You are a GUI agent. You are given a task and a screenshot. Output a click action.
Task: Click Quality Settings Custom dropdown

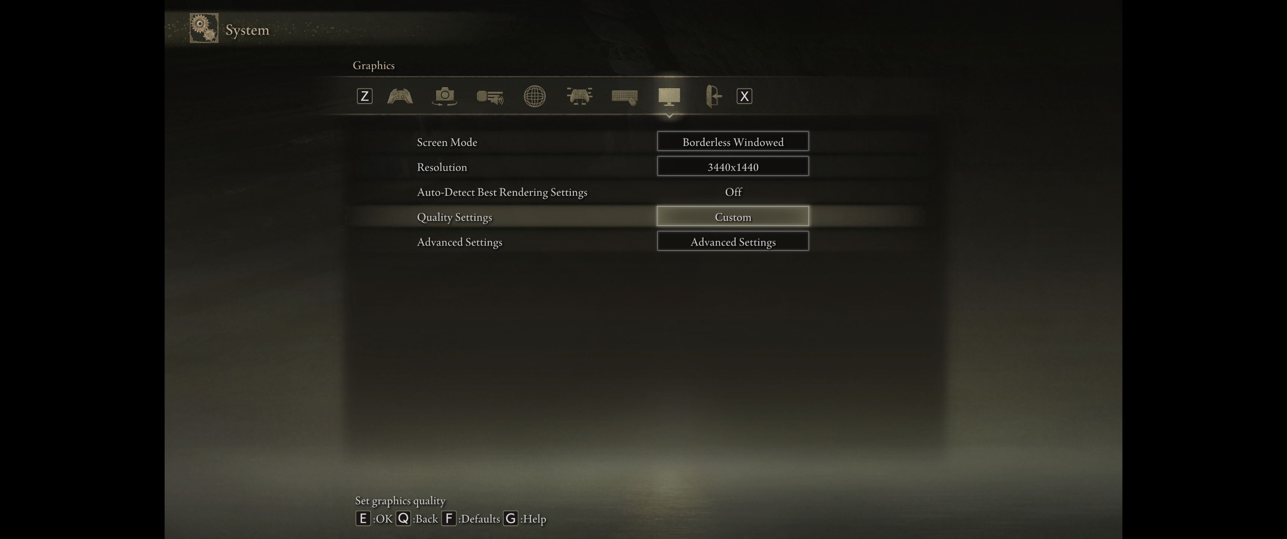(733, 216)
